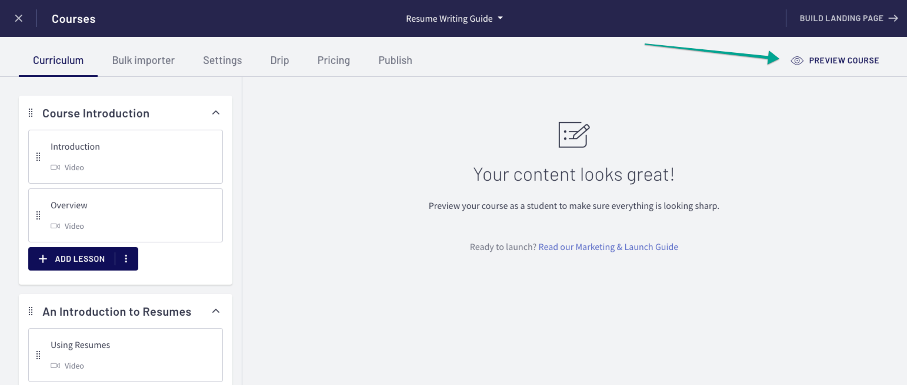The width and height of the screenshot is (907, 385).
Task: Click the plus icon on the Add Lesson button
Action: coord(43,259)
